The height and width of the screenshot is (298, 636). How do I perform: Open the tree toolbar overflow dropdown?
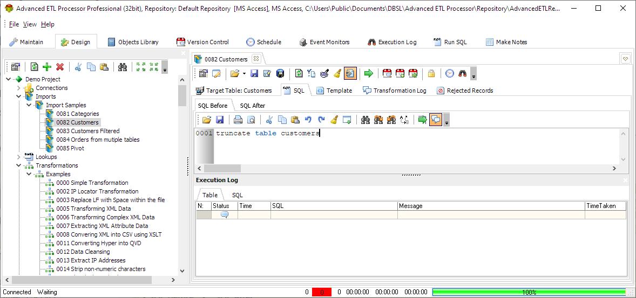[x=164, y=67]
